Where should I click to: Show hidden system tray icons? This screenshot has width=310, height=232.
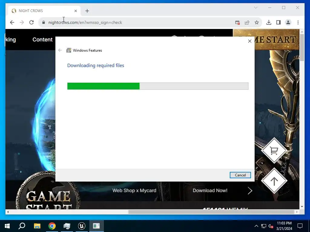click(256, 226)
